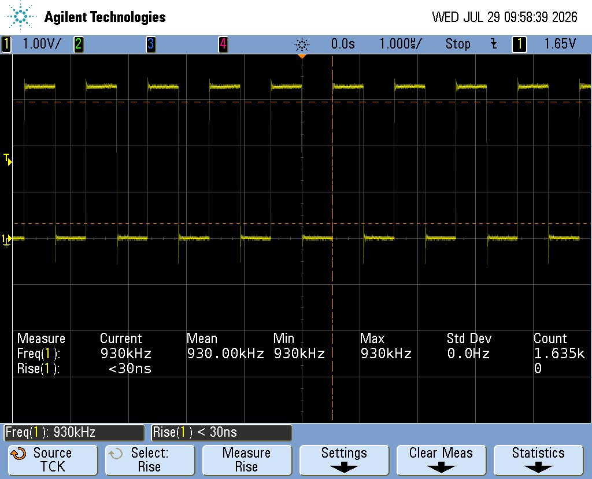Viewport: 592px width, 479px height.
Task: Click the 930.00kHz mean value
Action: pyautogui.click(x=225, y=354)
